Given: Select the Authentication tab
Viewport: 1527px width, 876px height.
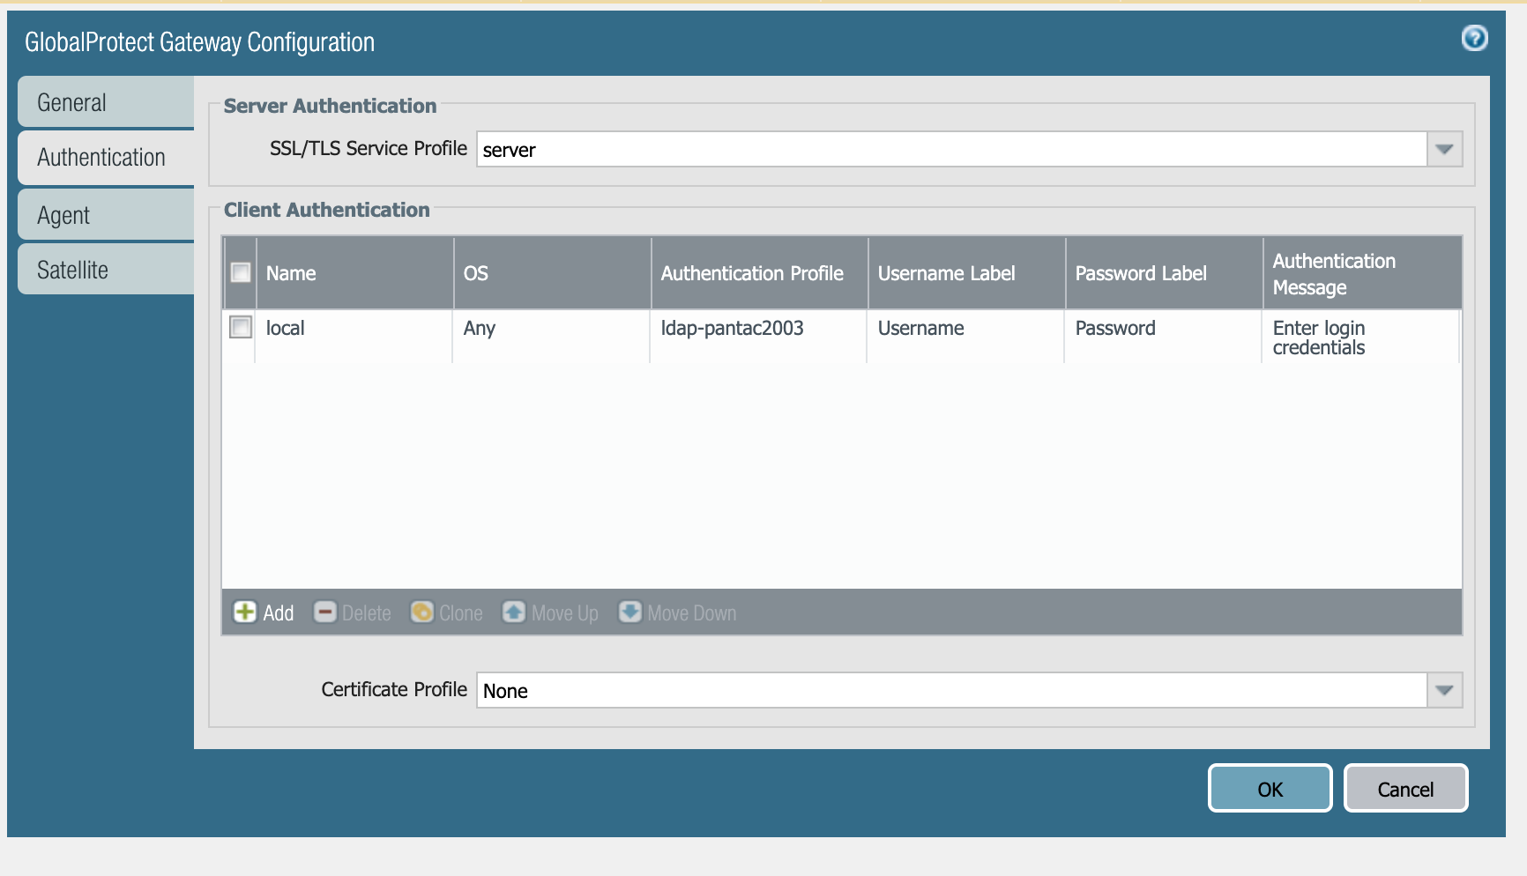Looking at the screenshot, I should [106, 158].
